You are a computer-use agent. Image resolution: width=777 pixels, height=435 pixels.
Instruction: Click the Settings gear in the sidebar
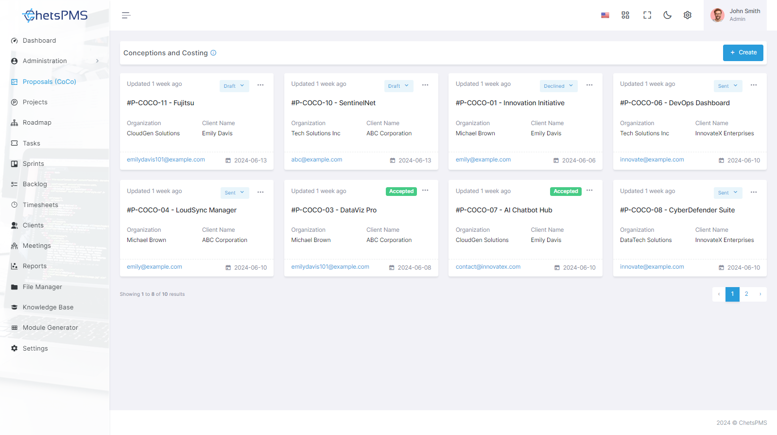[14, 349]
